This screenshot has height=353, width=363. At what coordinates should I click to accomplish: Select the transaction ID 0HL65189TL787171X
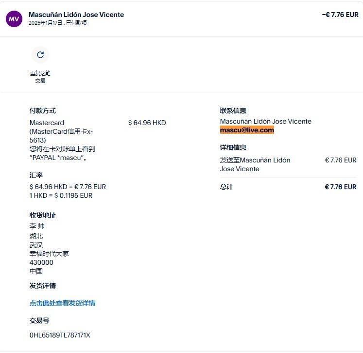point(60,335)
